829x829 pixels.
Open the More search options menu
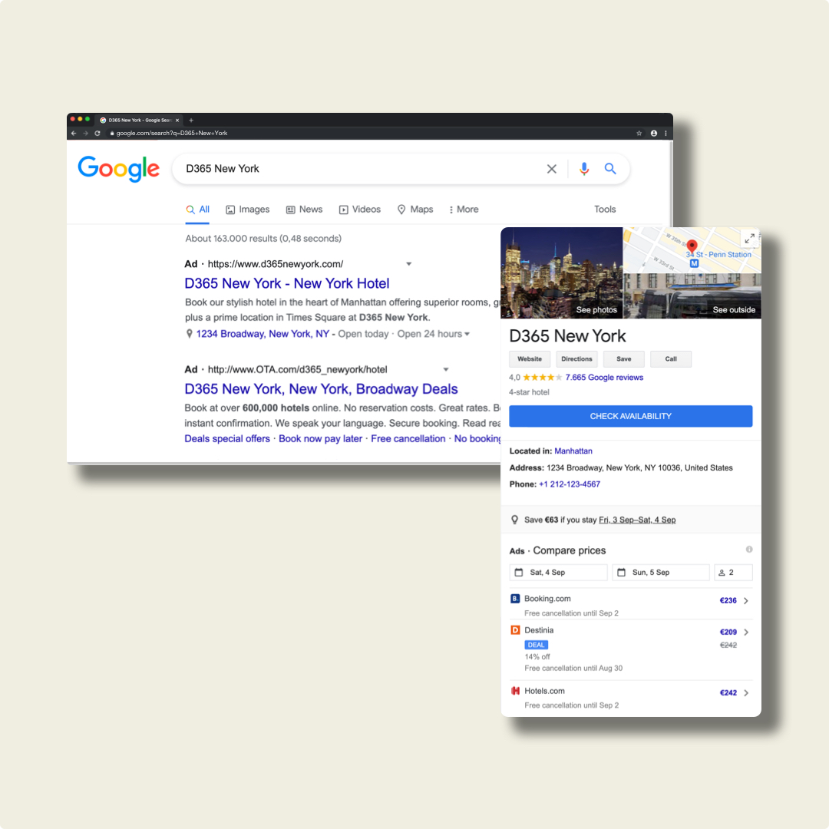(464, 210)
